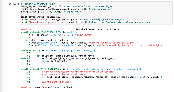The width and height of the screenshot is (174, 92).
Task: Click the red NameError heading in traceback
Action: (26, 29)
